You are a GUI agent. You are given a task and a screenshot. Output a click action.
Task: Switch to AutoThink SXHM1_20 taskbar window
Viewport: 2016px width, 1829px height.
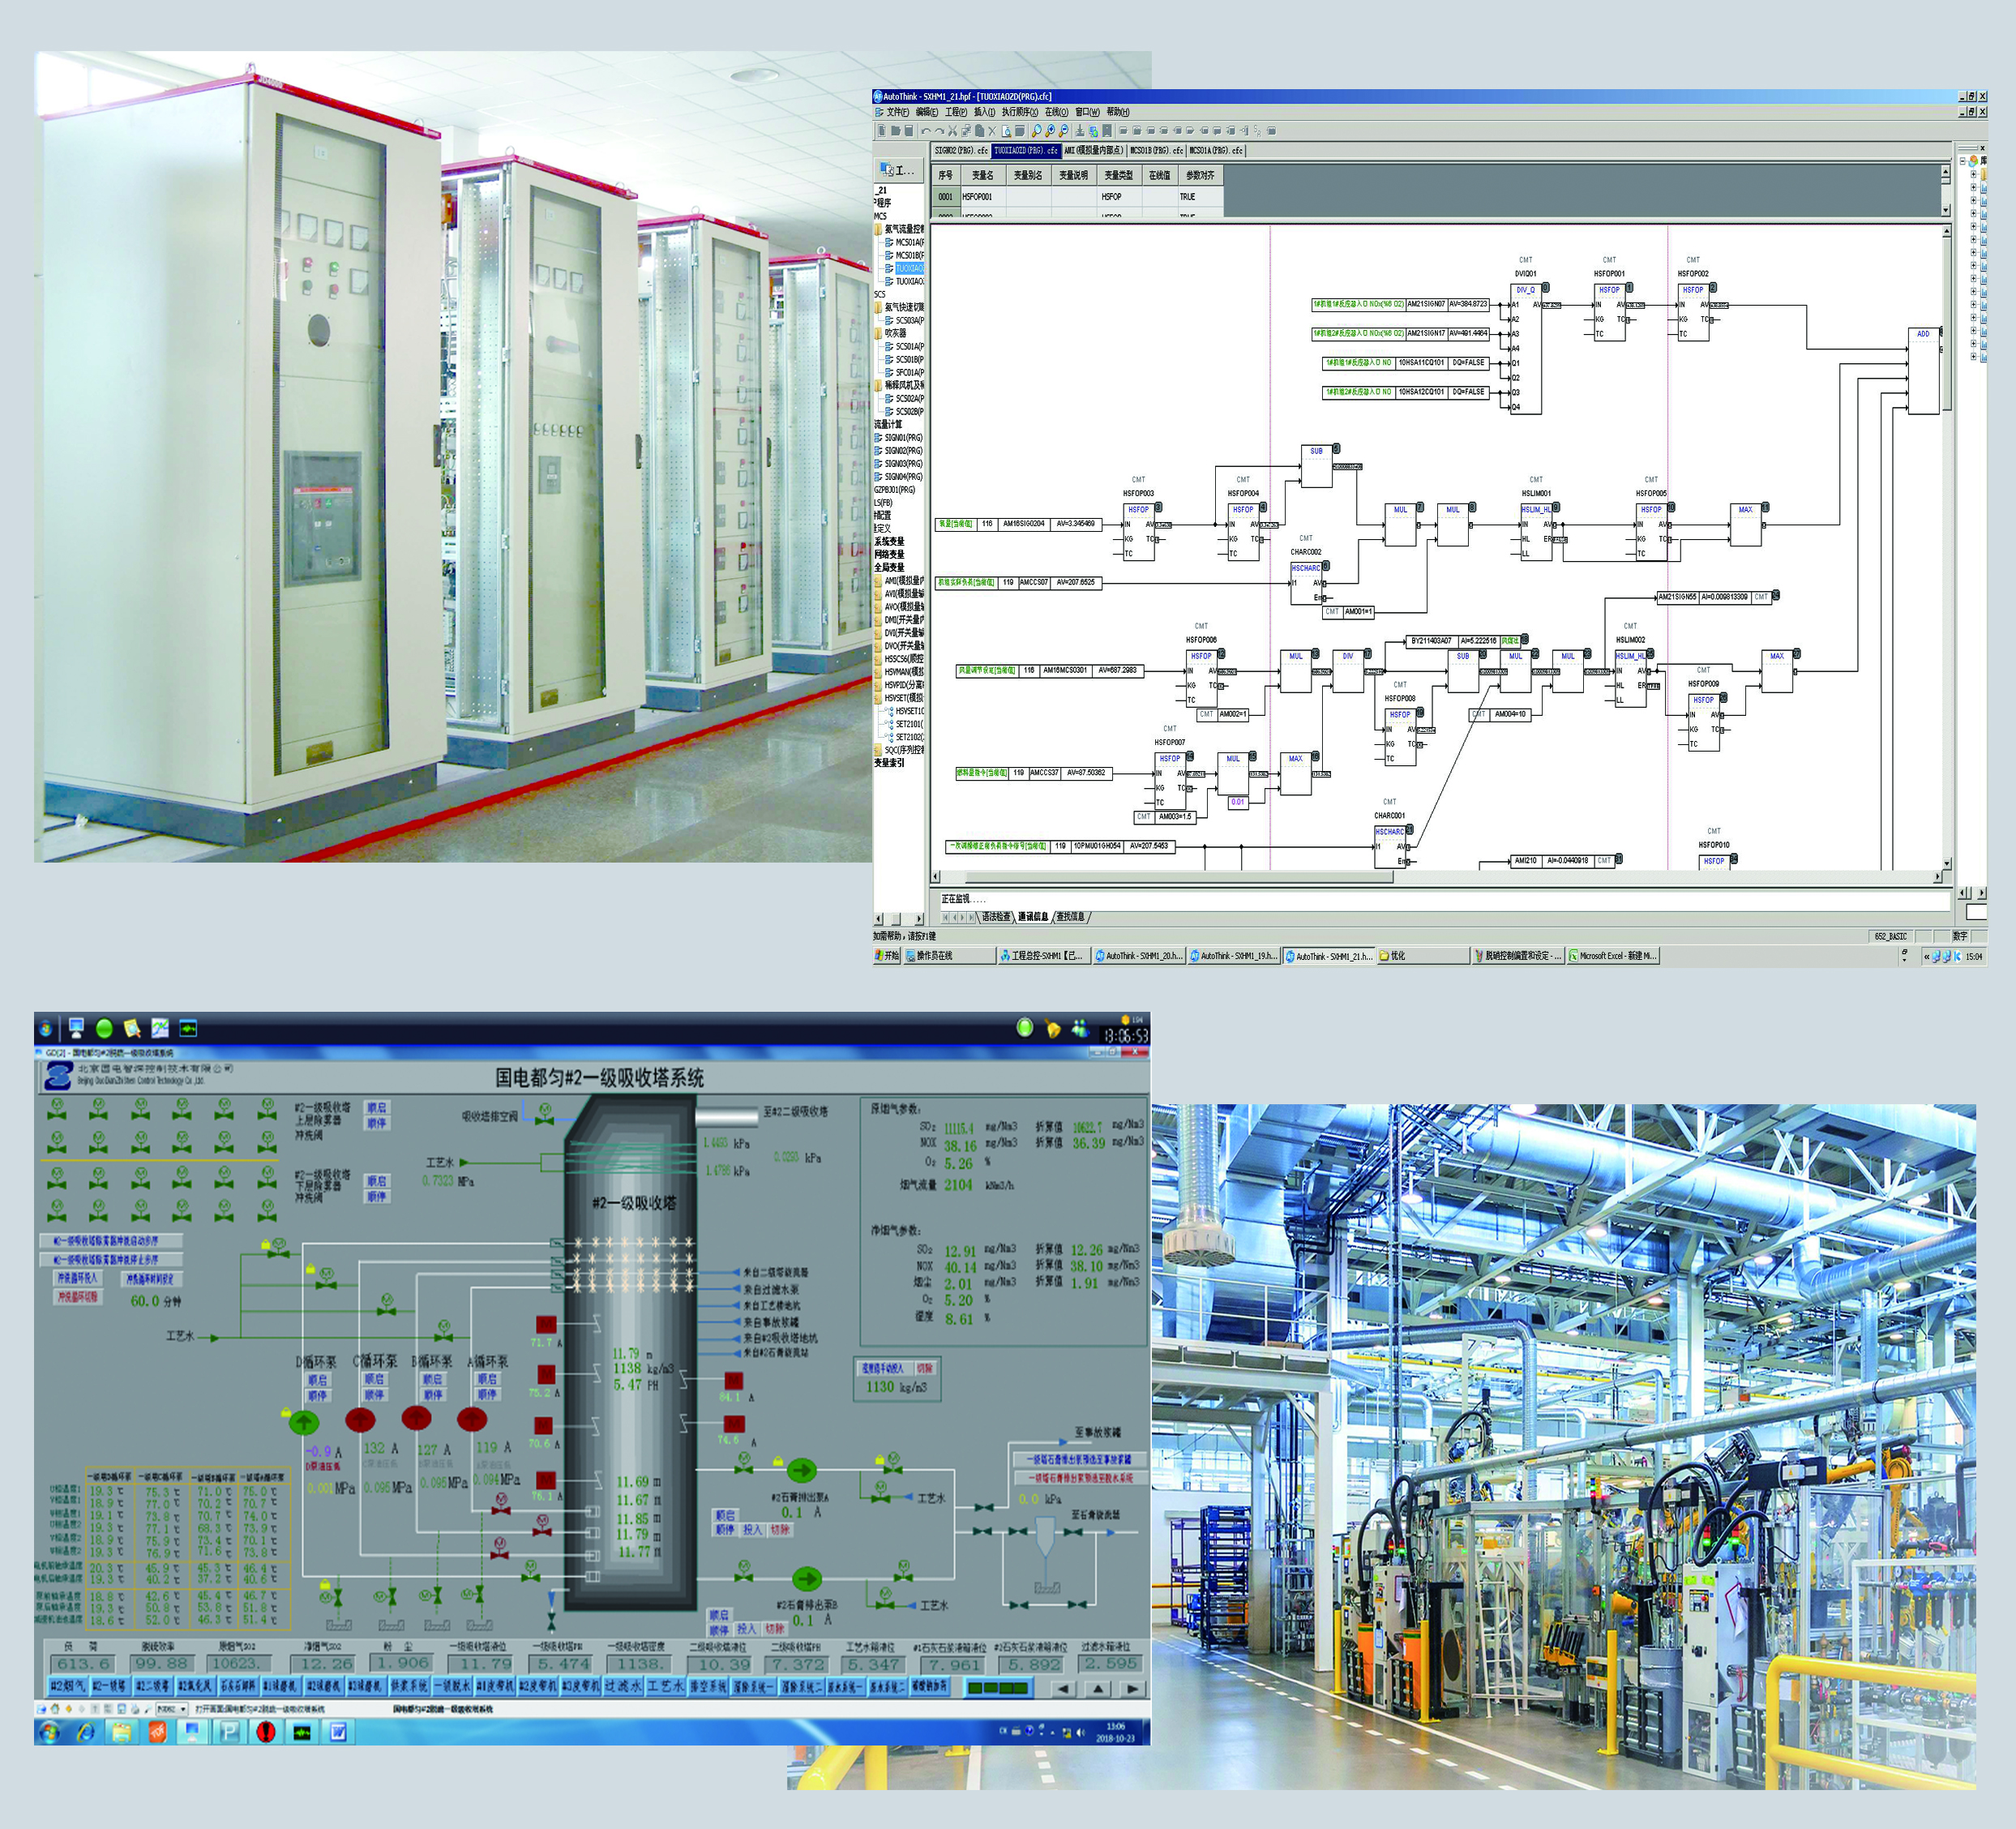(x=1137, y=956)
